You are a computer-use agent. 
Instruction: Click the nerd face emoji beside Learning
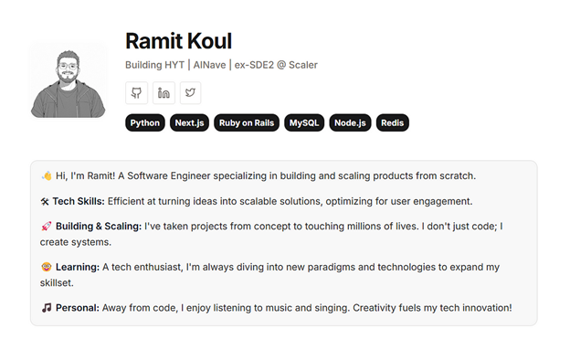[x=47, y=267]
